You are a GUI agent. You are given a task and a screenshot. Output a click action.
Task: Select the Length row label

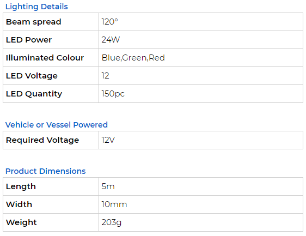click(21, 186)
